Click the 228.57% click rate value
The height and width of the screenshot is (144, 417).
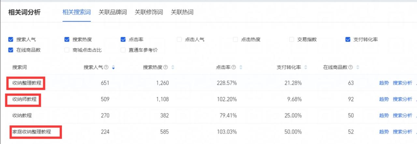227,83
